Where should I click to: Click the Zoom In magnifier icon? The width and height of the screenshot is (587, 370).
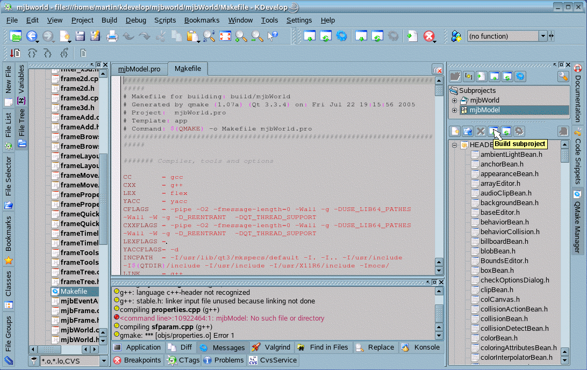tap(241, 36)
